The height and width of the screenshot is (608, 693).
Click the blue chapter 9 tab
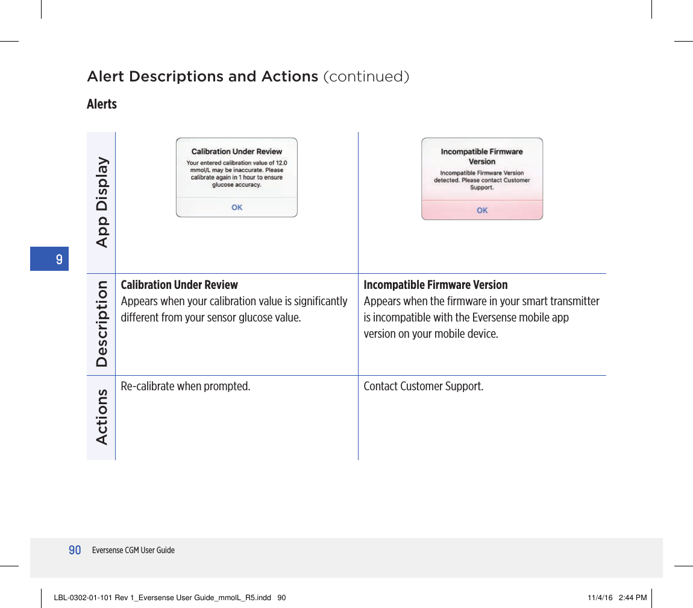[x=49, y=258]
